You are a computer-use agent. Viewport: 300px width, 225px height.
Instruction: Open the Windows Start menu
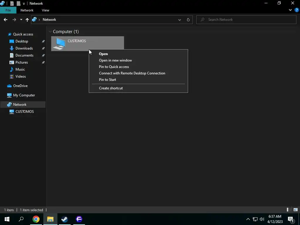click(7, 219)
